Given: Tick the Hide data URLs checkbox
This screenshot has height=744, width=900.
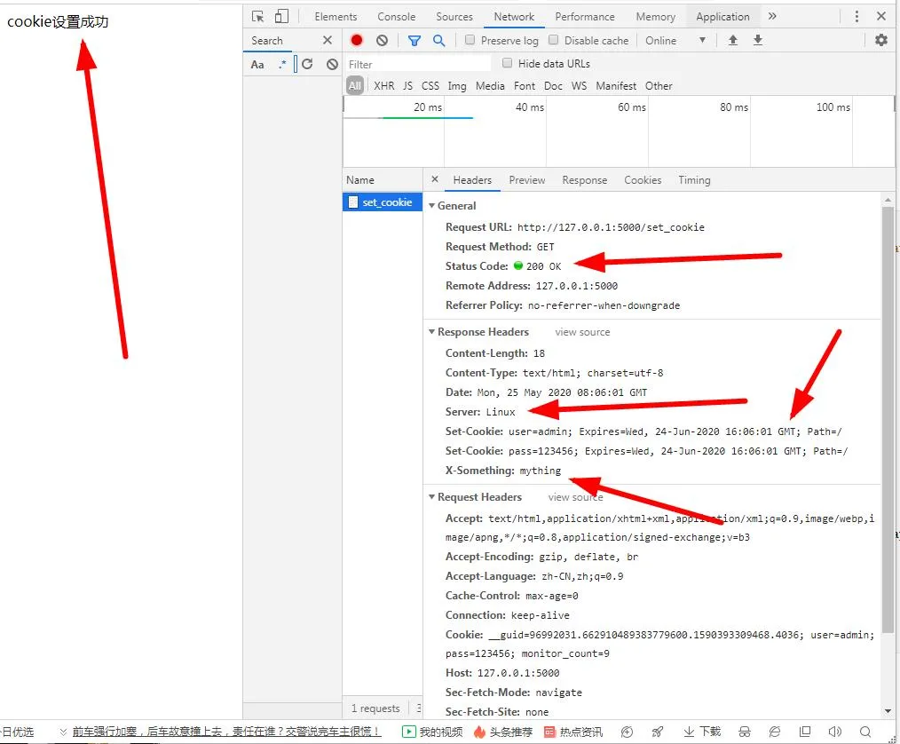Looking at the screenshot, I should click(508, 64).
